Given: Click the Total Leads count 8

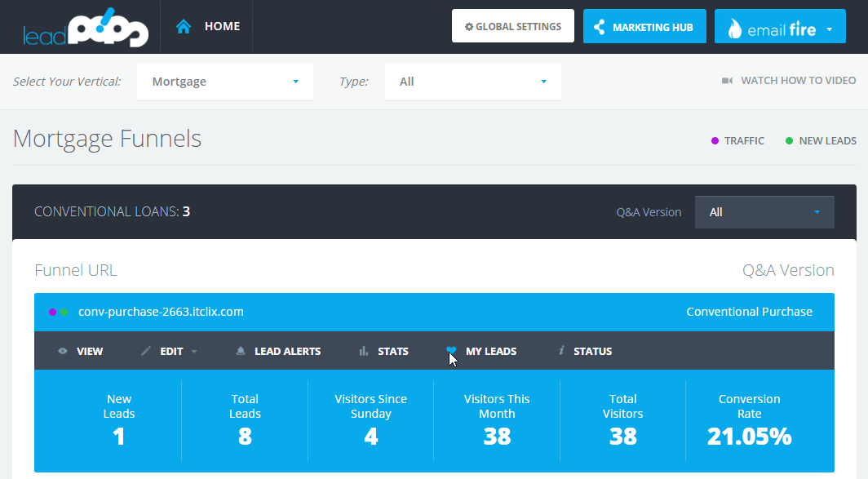Looking at the screenshot, I should click(x=245, y=437).
